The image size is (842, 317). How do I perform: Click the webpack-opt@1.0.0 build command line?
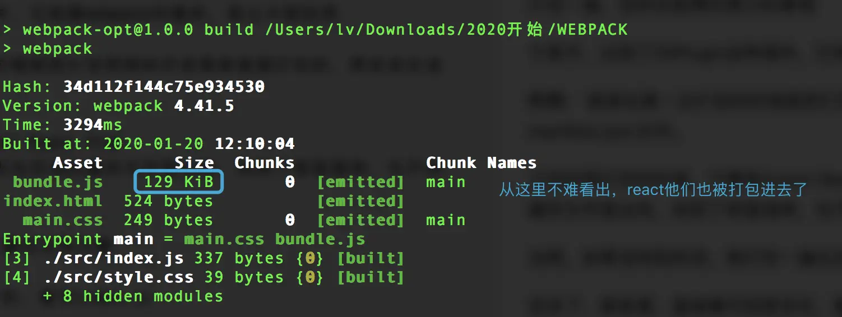click(x=315, y=29)
